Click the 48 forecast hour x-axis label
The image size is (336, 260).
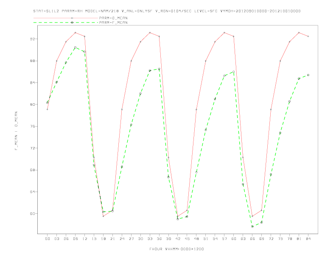(x=196, y=239)
